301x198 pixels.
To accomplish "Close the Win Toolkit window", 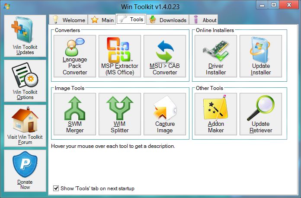I will [x=289, y=5].
